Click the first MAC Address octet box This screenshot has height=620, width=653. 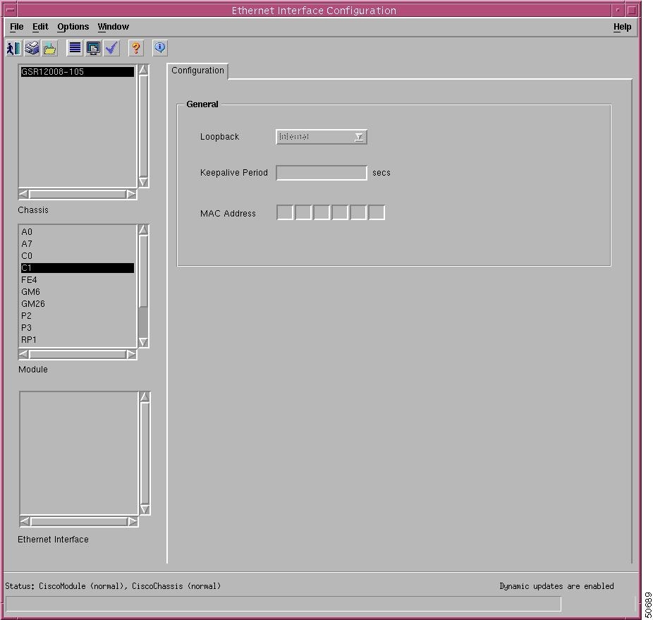[x=285, y=212]
